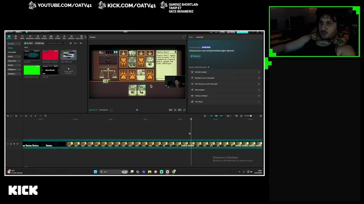The width and height of the screenshot is (364, 204).
Task: Focus the media file search field
Action: click(56, 43)
